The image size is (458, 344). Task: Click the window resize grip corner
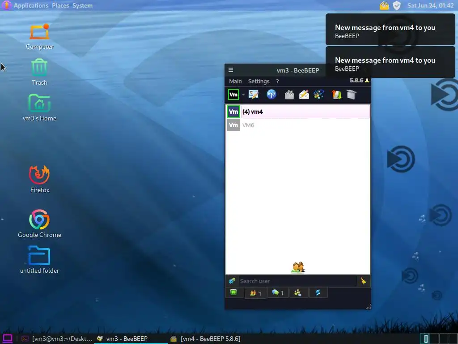tap(368, 306)
